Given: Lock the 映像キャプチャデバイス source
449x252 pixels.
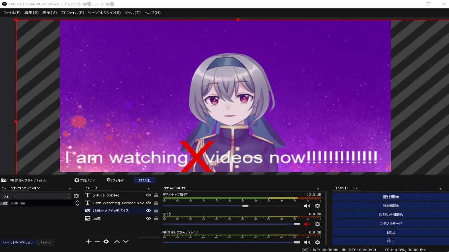Looking at the screenshot, I should 156,211.
